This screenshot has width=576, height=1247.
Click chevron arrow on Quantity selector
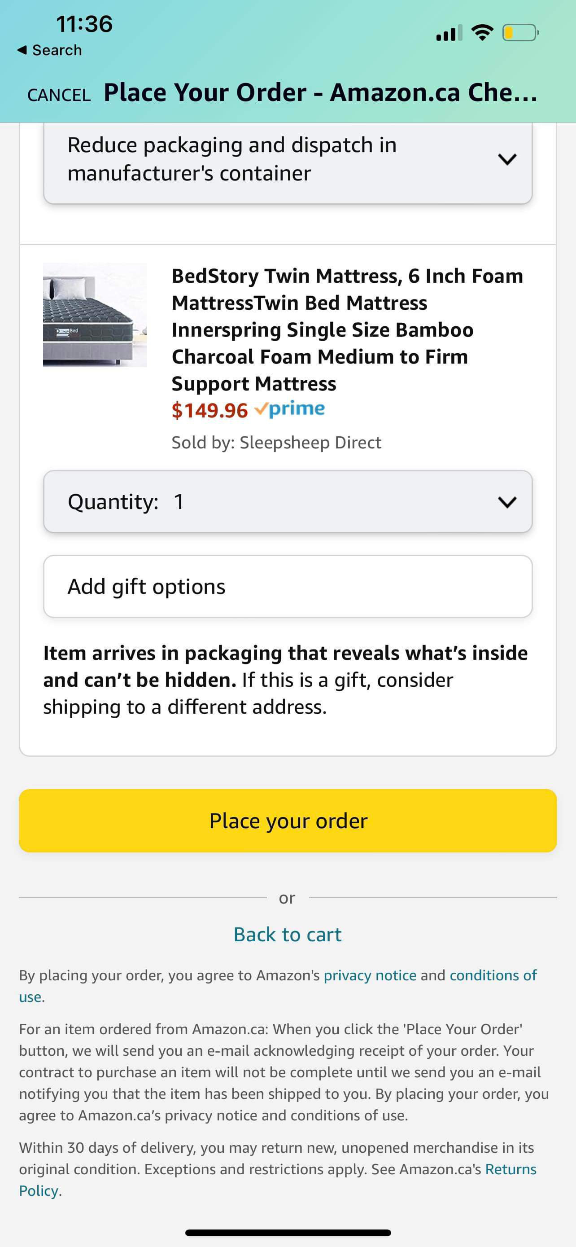pyautogui.click(x=507, y=501)
